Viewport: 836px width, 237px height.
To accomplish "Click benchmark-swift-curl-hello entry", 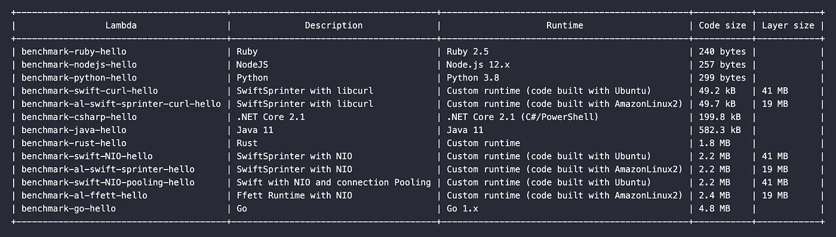I will tap(90, 91).
